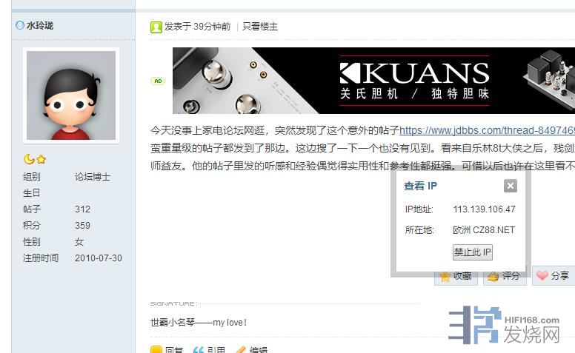Click the 收藏 star button
The width and height of the screenshot is (575, 353).
456,276
